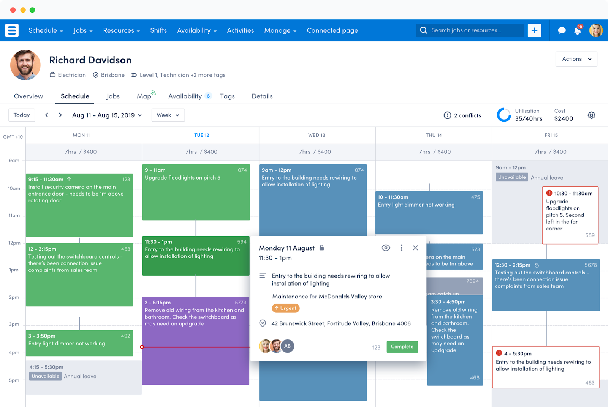Click Richard Davidson's profile photo

(x=25, y=65)
